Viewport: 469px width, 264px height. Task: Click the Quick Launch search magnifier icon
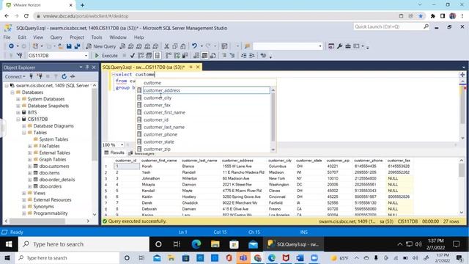[426, 26]
